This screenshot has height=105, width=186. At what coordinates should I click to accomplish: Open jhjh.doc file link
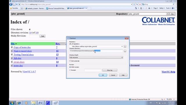17,58
